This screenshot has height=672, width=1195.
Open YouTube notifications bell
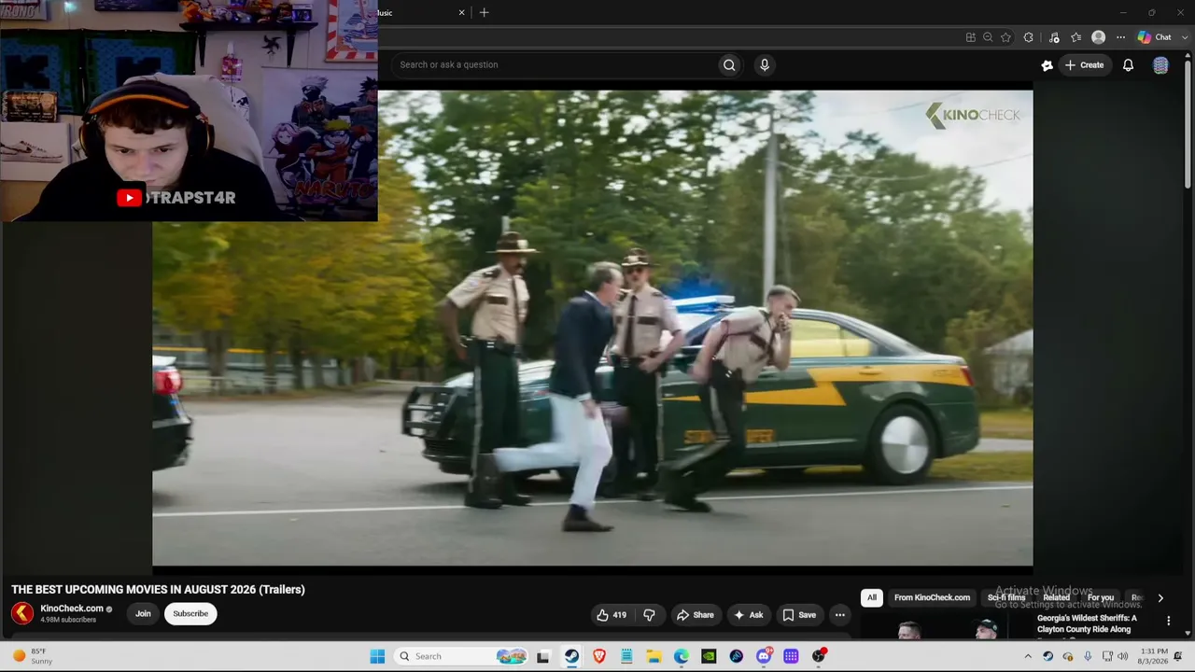1128,65
